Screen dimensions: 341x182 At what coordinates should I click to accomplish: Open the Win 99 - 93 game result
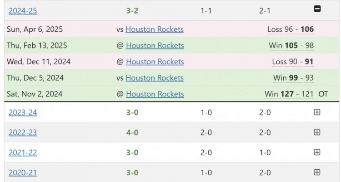pos(293,78)
